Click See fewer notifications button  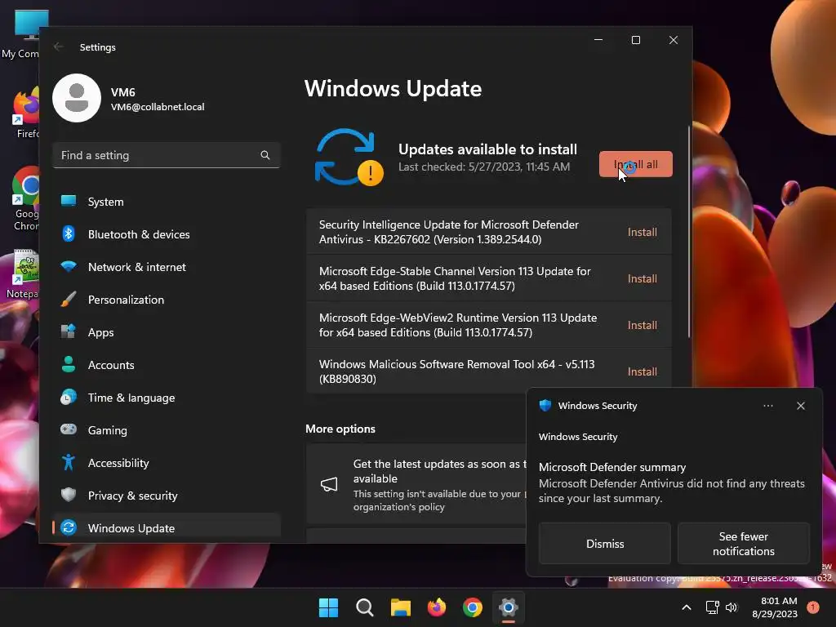click(x=743, y=543)
